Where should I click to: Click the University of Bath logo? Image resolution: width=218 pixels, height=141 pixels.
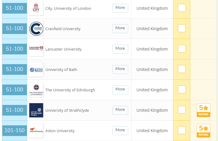pos(36,69)
